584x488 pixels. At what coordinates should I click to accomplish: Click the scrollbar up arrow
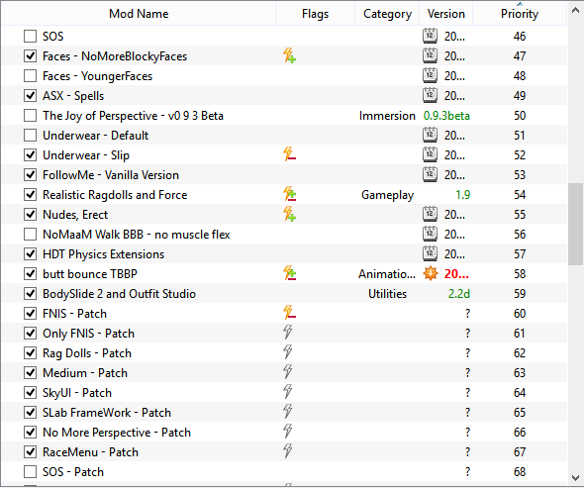coord(575,11)
